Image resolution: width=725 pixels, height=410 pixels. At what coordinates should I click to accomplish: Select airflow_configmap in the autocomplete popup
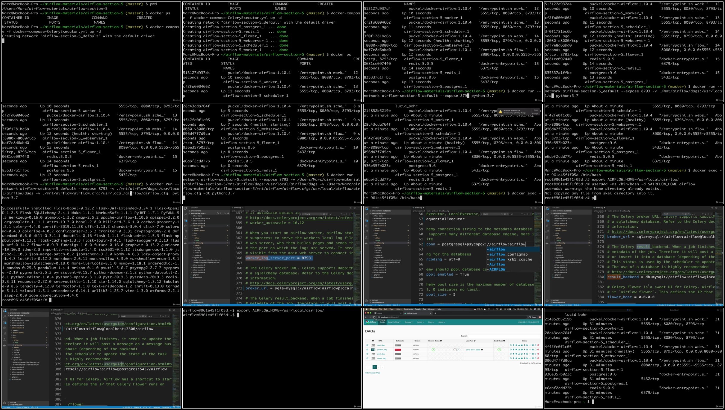click(x=513, y=254)
